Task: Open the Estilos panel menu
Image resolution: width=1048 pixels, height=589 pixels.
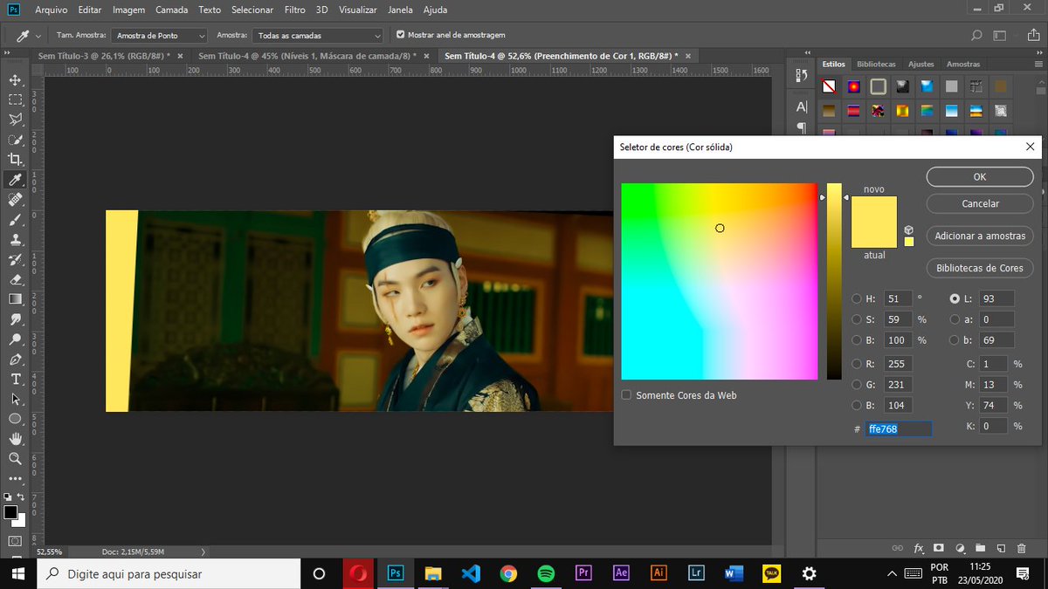Action: pos(1038,63)
